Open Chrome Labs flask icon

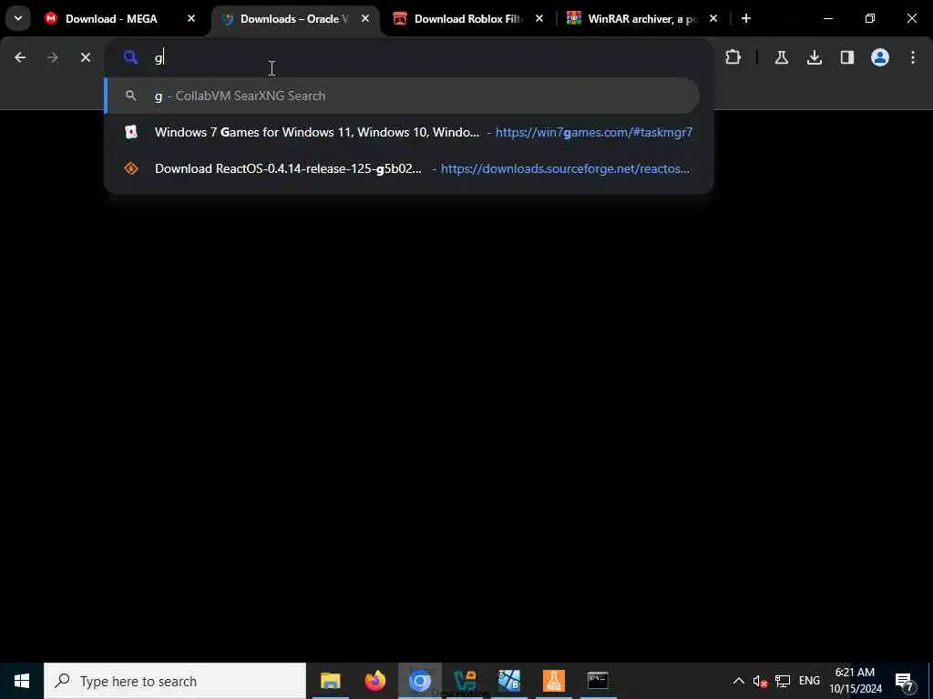coord(781,57)
